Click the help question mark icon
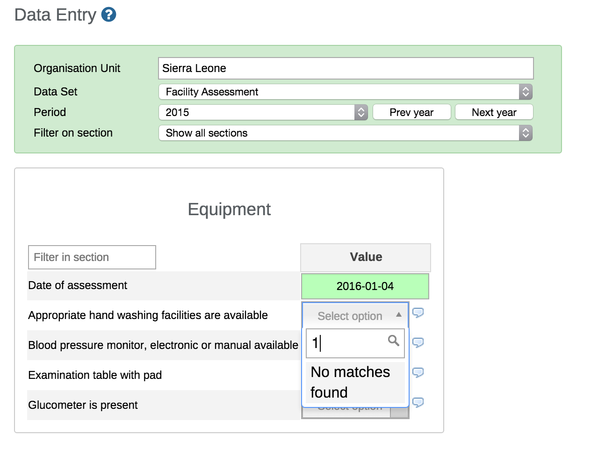This screenshot has height=450, width=591. pos(108,15)
